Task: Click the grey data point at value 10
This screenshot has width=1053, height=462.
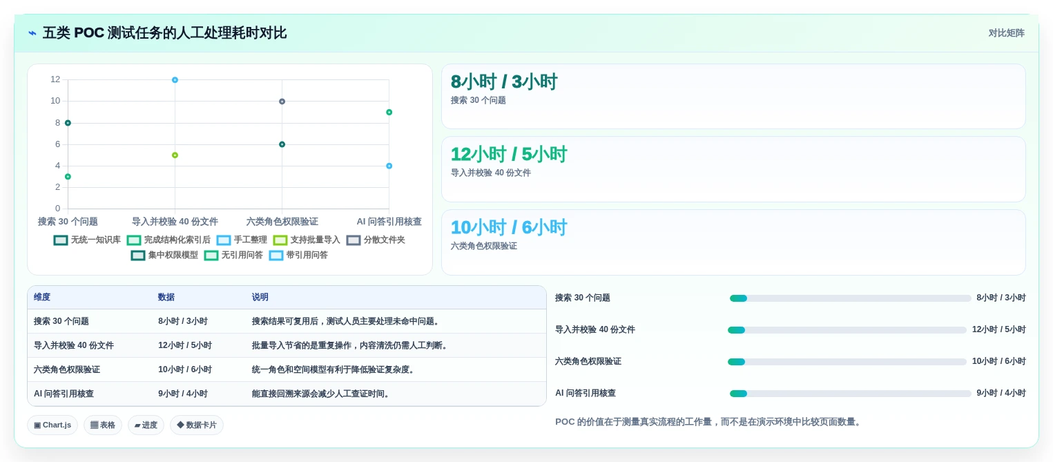Action: click(x=282, y=102)
